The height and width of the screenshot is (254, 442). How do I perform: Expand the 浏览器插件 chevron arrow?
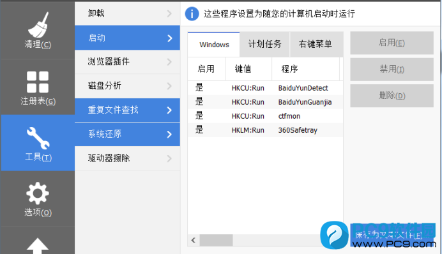pos(169,62)
